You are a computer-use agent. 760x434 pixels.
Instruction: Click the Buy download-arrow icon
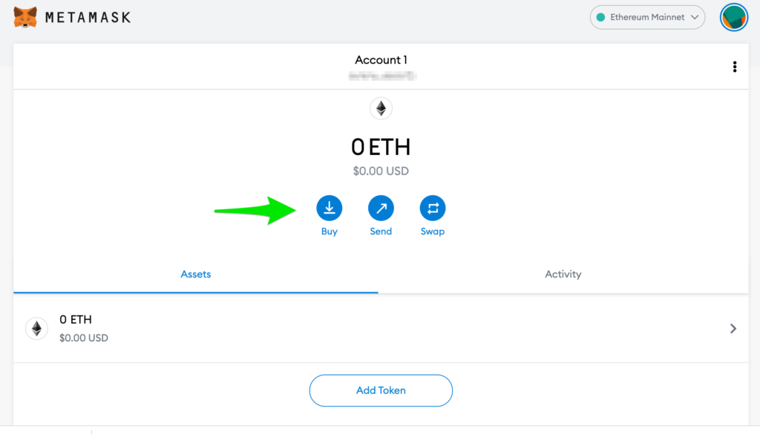329,208
